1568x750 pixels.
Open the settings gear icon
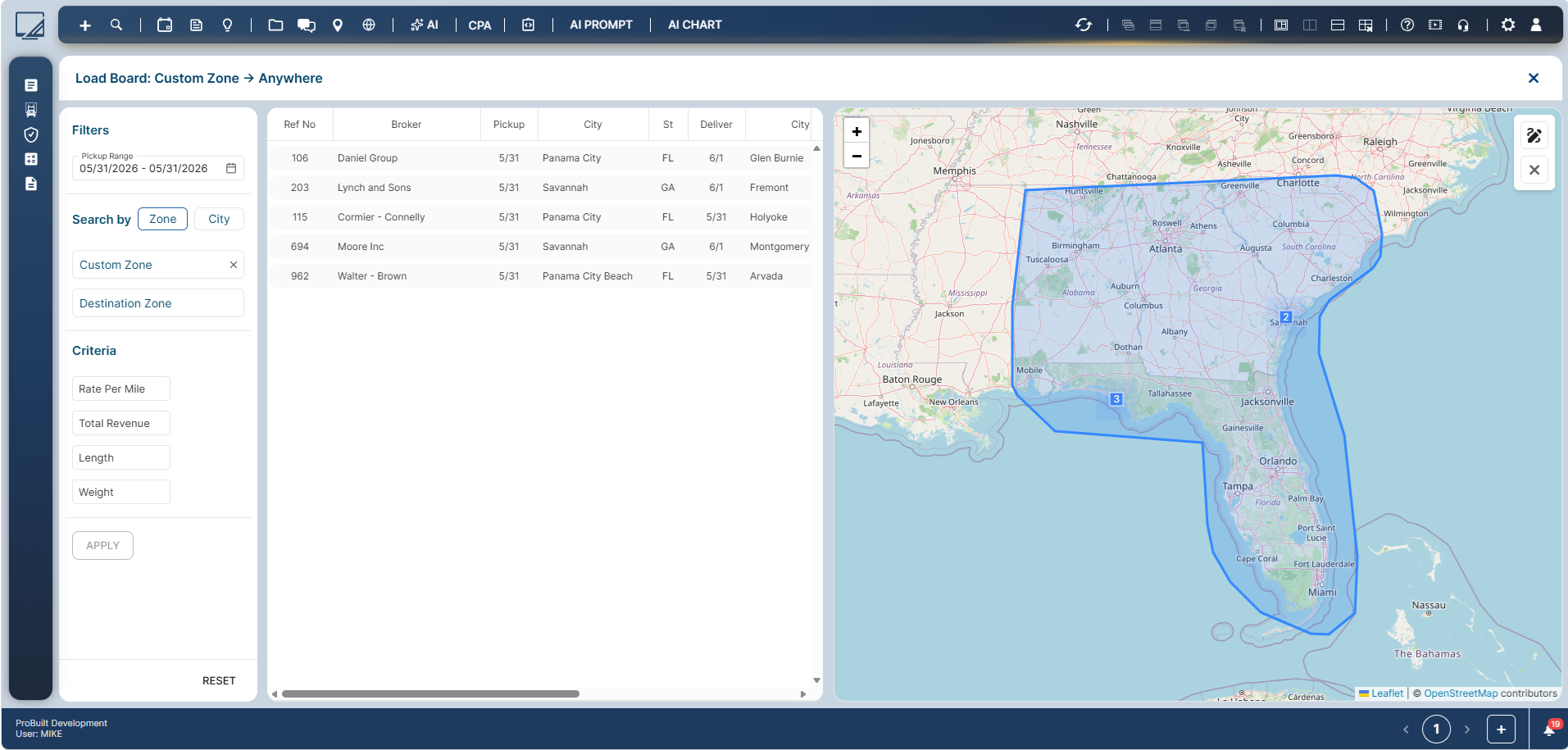tap(1508, 25)
